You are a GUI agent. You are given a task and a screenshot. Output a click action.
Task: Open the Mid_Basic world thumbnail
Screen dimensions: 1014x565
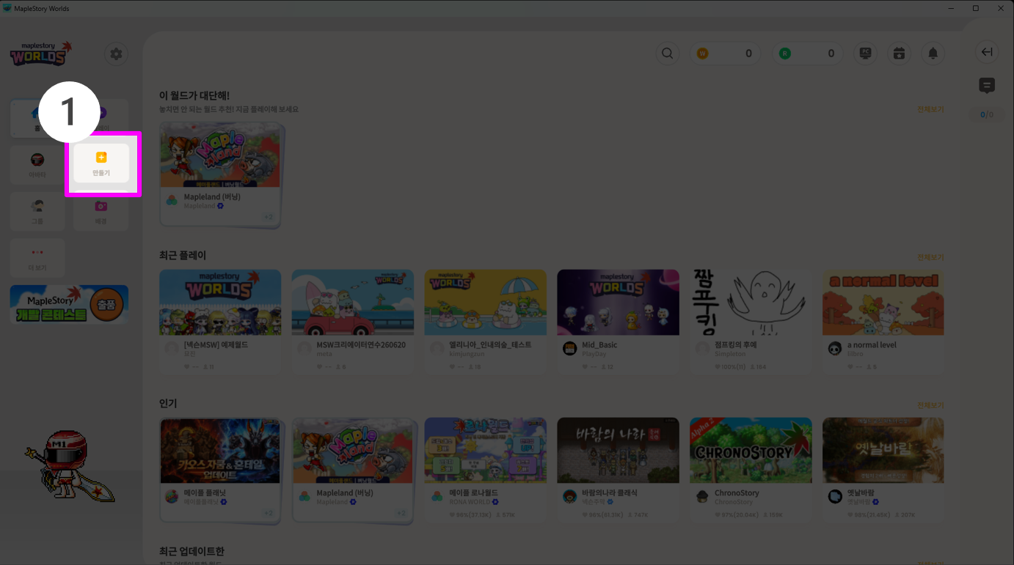pos(618,303)
